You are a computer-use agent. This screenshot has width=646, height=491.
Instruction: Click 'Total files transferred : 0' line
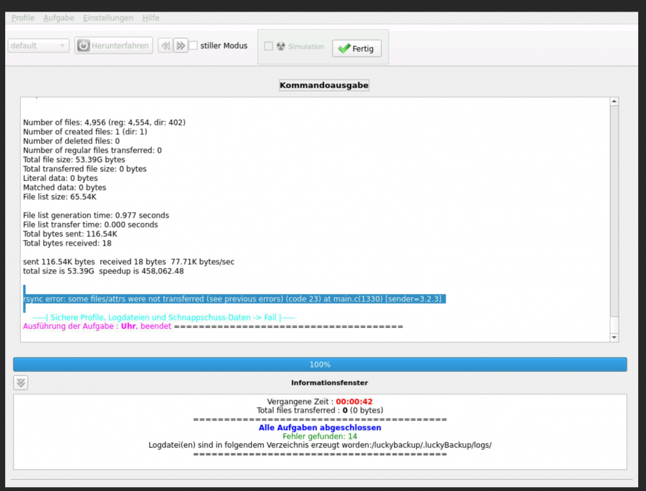(x=320, y=410)
